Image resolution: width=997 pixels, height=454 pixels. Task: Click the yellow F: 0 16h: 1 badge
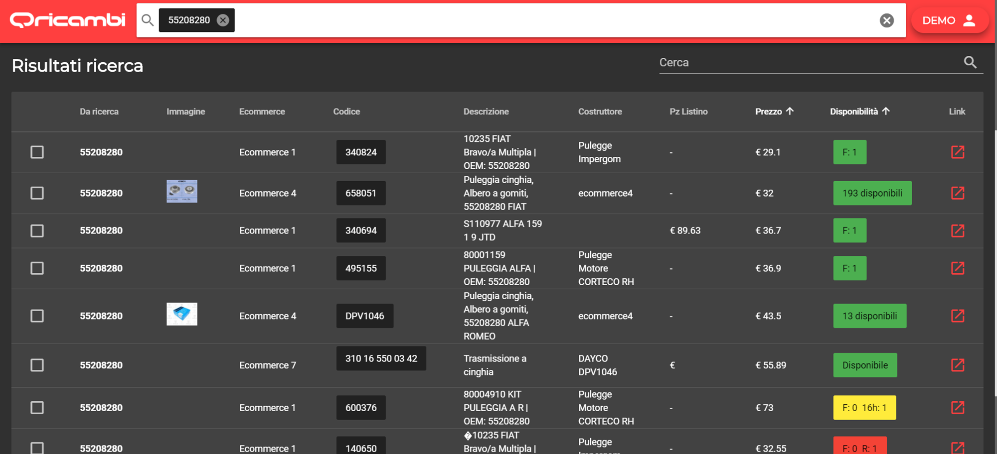click(x=864, y=407)
